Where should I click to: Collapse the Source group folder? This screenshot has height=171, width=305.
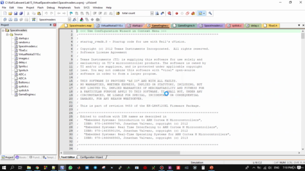coord(7,34)
